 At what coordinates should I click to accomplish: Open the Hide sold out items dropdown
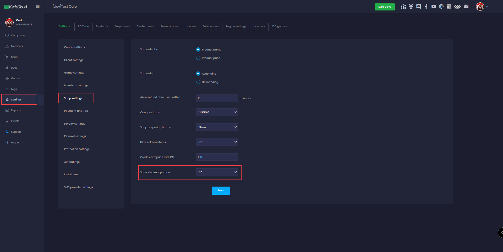(217, 142)
